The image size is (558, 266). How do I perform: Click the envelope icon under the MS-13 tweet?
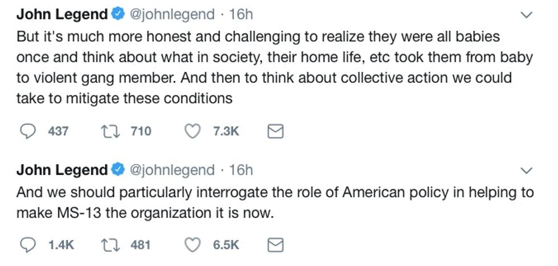276,244
